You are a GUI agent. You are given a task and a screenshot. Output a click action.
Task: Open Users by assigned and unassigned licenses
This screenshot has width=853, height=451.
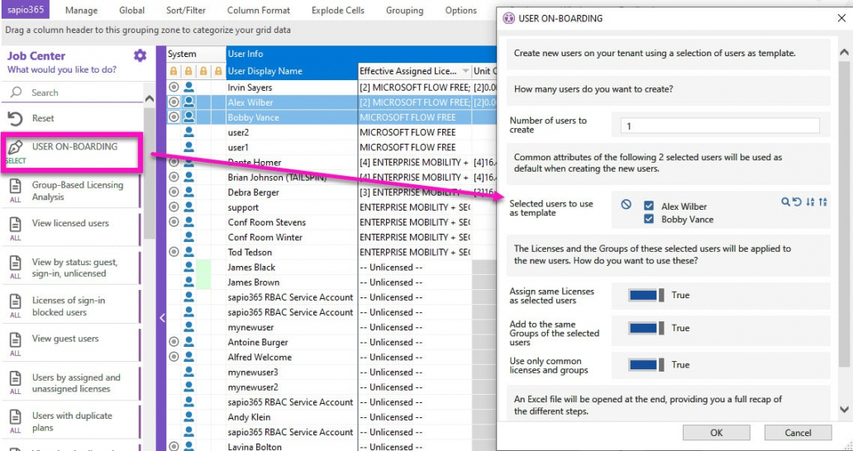pyautogui.click(x=71, y=383)
